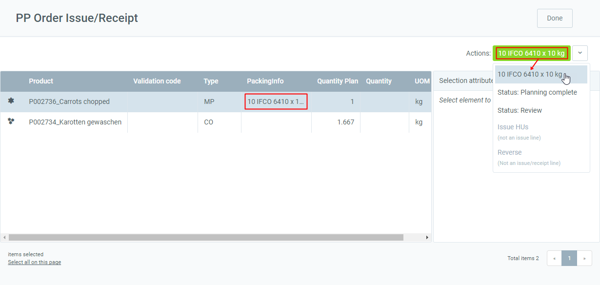
Task: Sort by Quantity column header
Action: click(x=379, y=81)
